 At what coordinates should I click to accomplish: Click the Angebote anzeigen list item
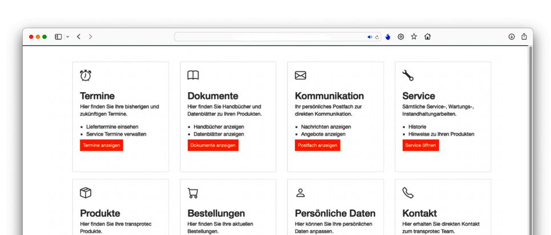(323, 134)
